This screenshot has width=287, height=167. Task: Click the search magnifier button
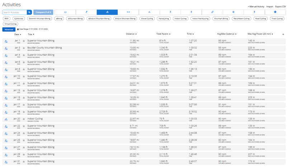[29, 12]
